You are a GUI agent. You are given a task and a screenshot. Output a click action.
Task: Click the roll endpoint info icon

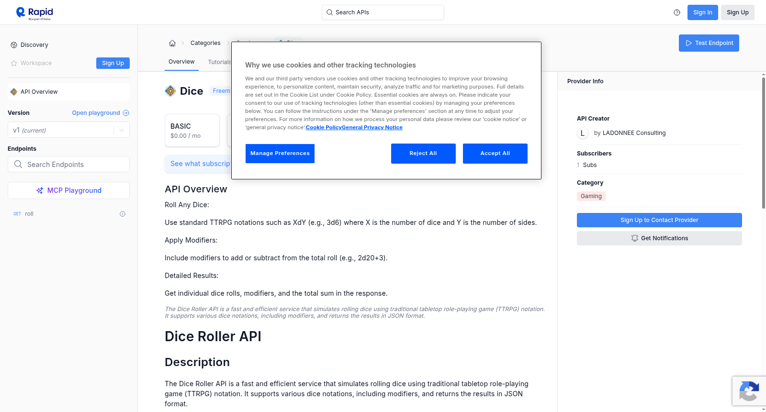click(123, 214)
